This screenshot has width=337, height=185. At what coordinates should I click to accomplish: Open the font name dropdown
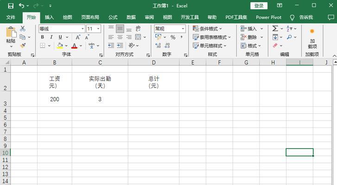[83, 29]
